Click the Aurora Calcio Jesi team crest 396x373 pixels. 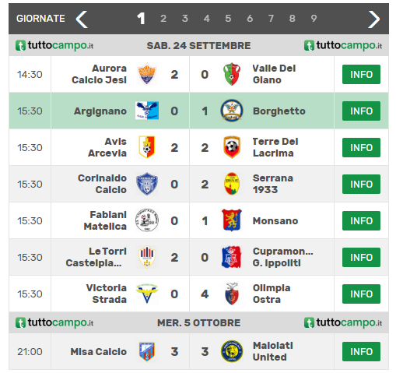click(147, 74)
